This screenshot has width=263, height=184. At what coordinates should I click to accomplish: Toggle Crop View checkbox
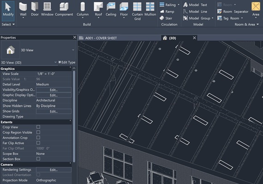pos(38,127)
